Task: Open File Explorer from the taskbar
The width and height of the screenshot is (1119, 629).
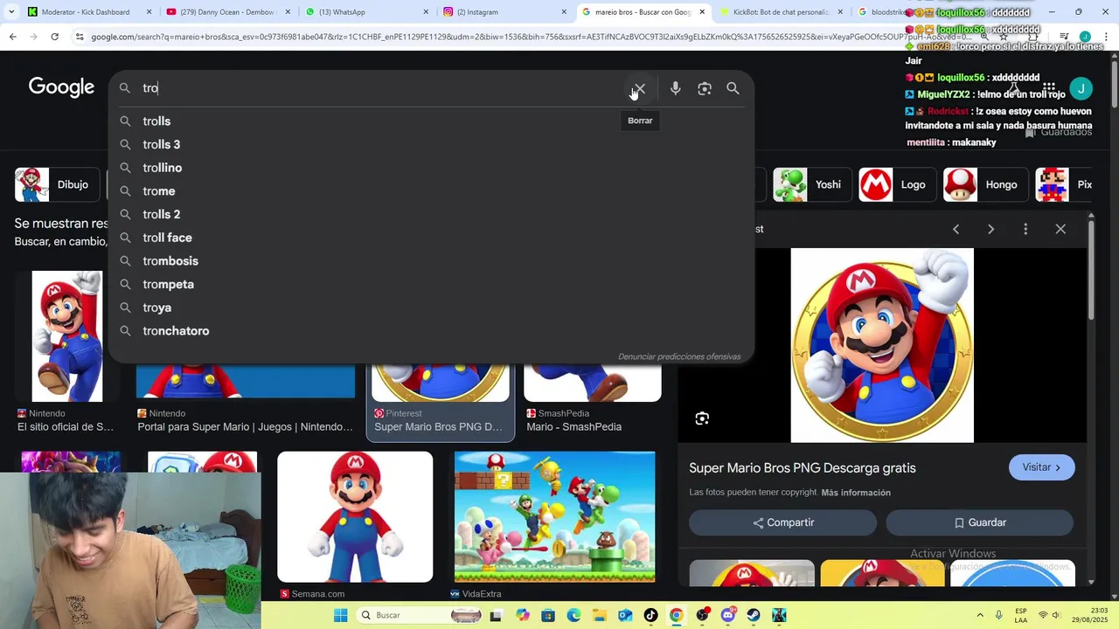Action: (x=599, y=615)
